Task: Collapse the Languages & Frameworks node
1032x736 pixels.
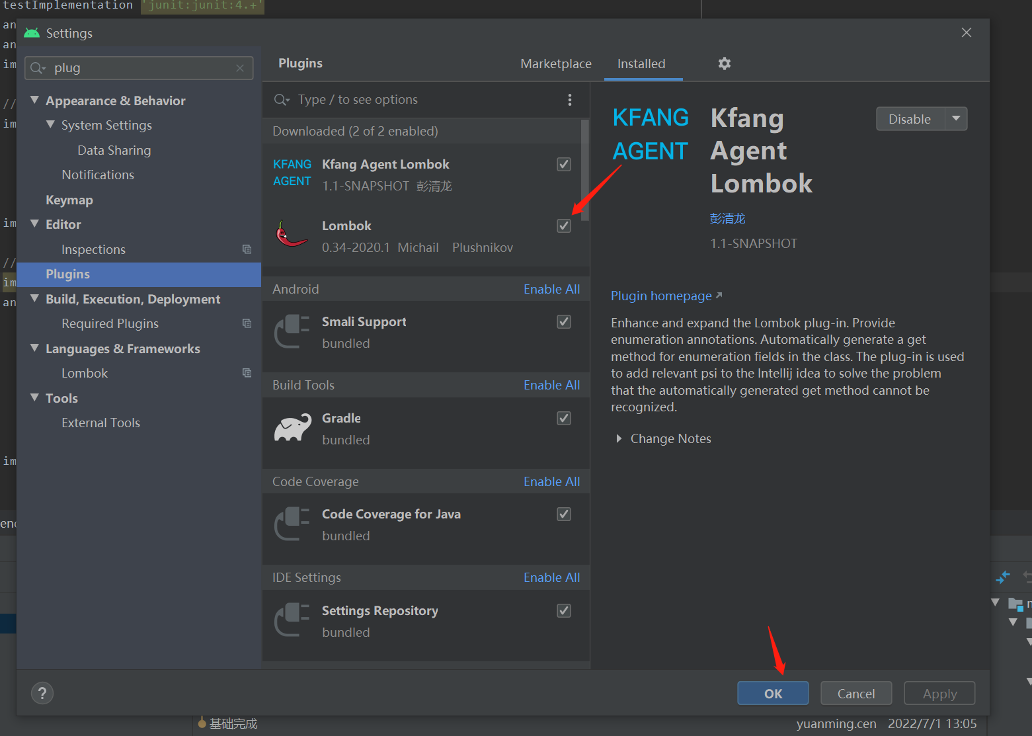Action: pos(35,348)
